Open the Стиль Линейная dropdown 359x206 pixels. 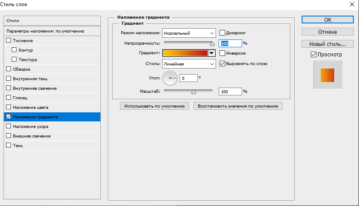pyautogui.click(x=189, y=64)
